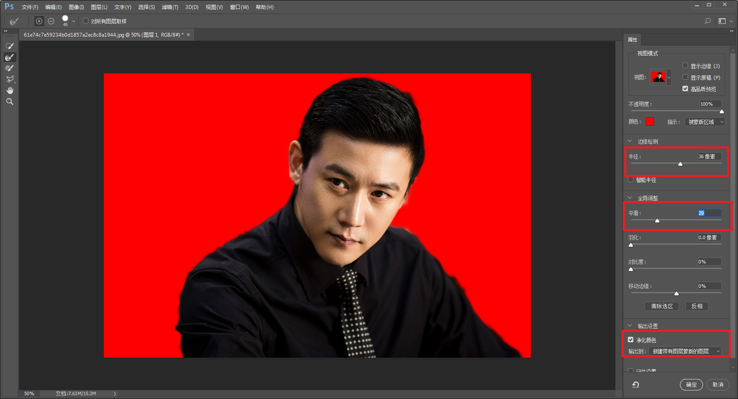Expand the left toolbar double-arrow

tap(6, 31)
